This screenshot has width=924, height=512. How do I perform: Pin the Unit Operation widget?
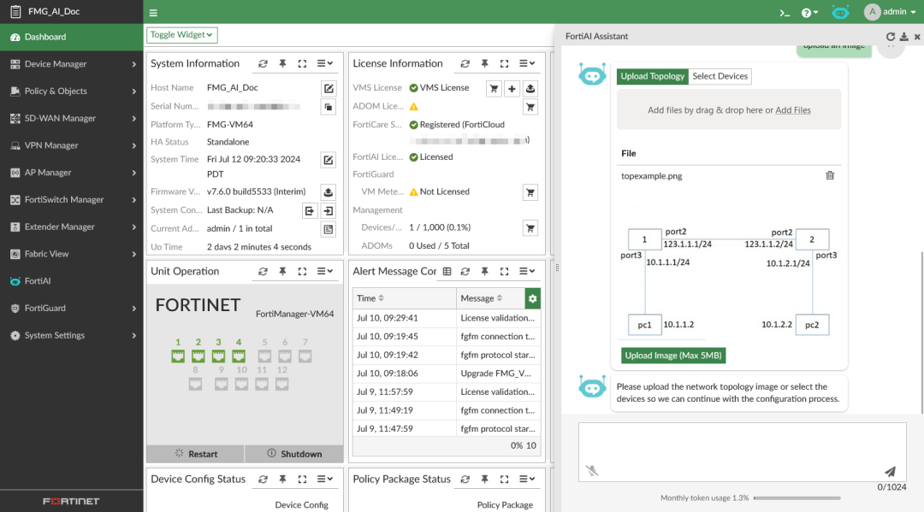[282, 271]
